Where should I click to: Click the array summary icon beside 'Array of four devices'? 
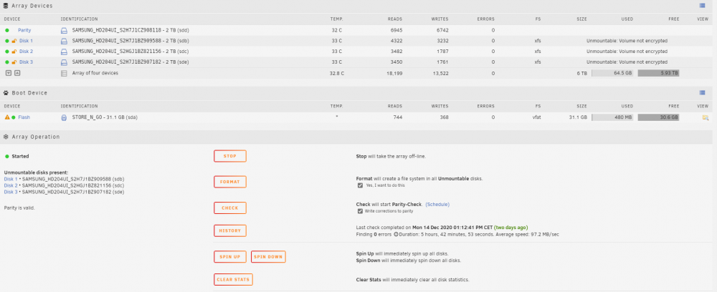click(x=64, y=73)
